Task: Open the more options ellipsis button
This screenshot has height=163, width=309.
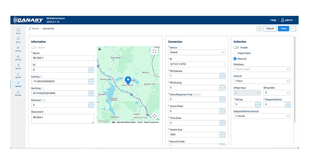Action: 293,29
